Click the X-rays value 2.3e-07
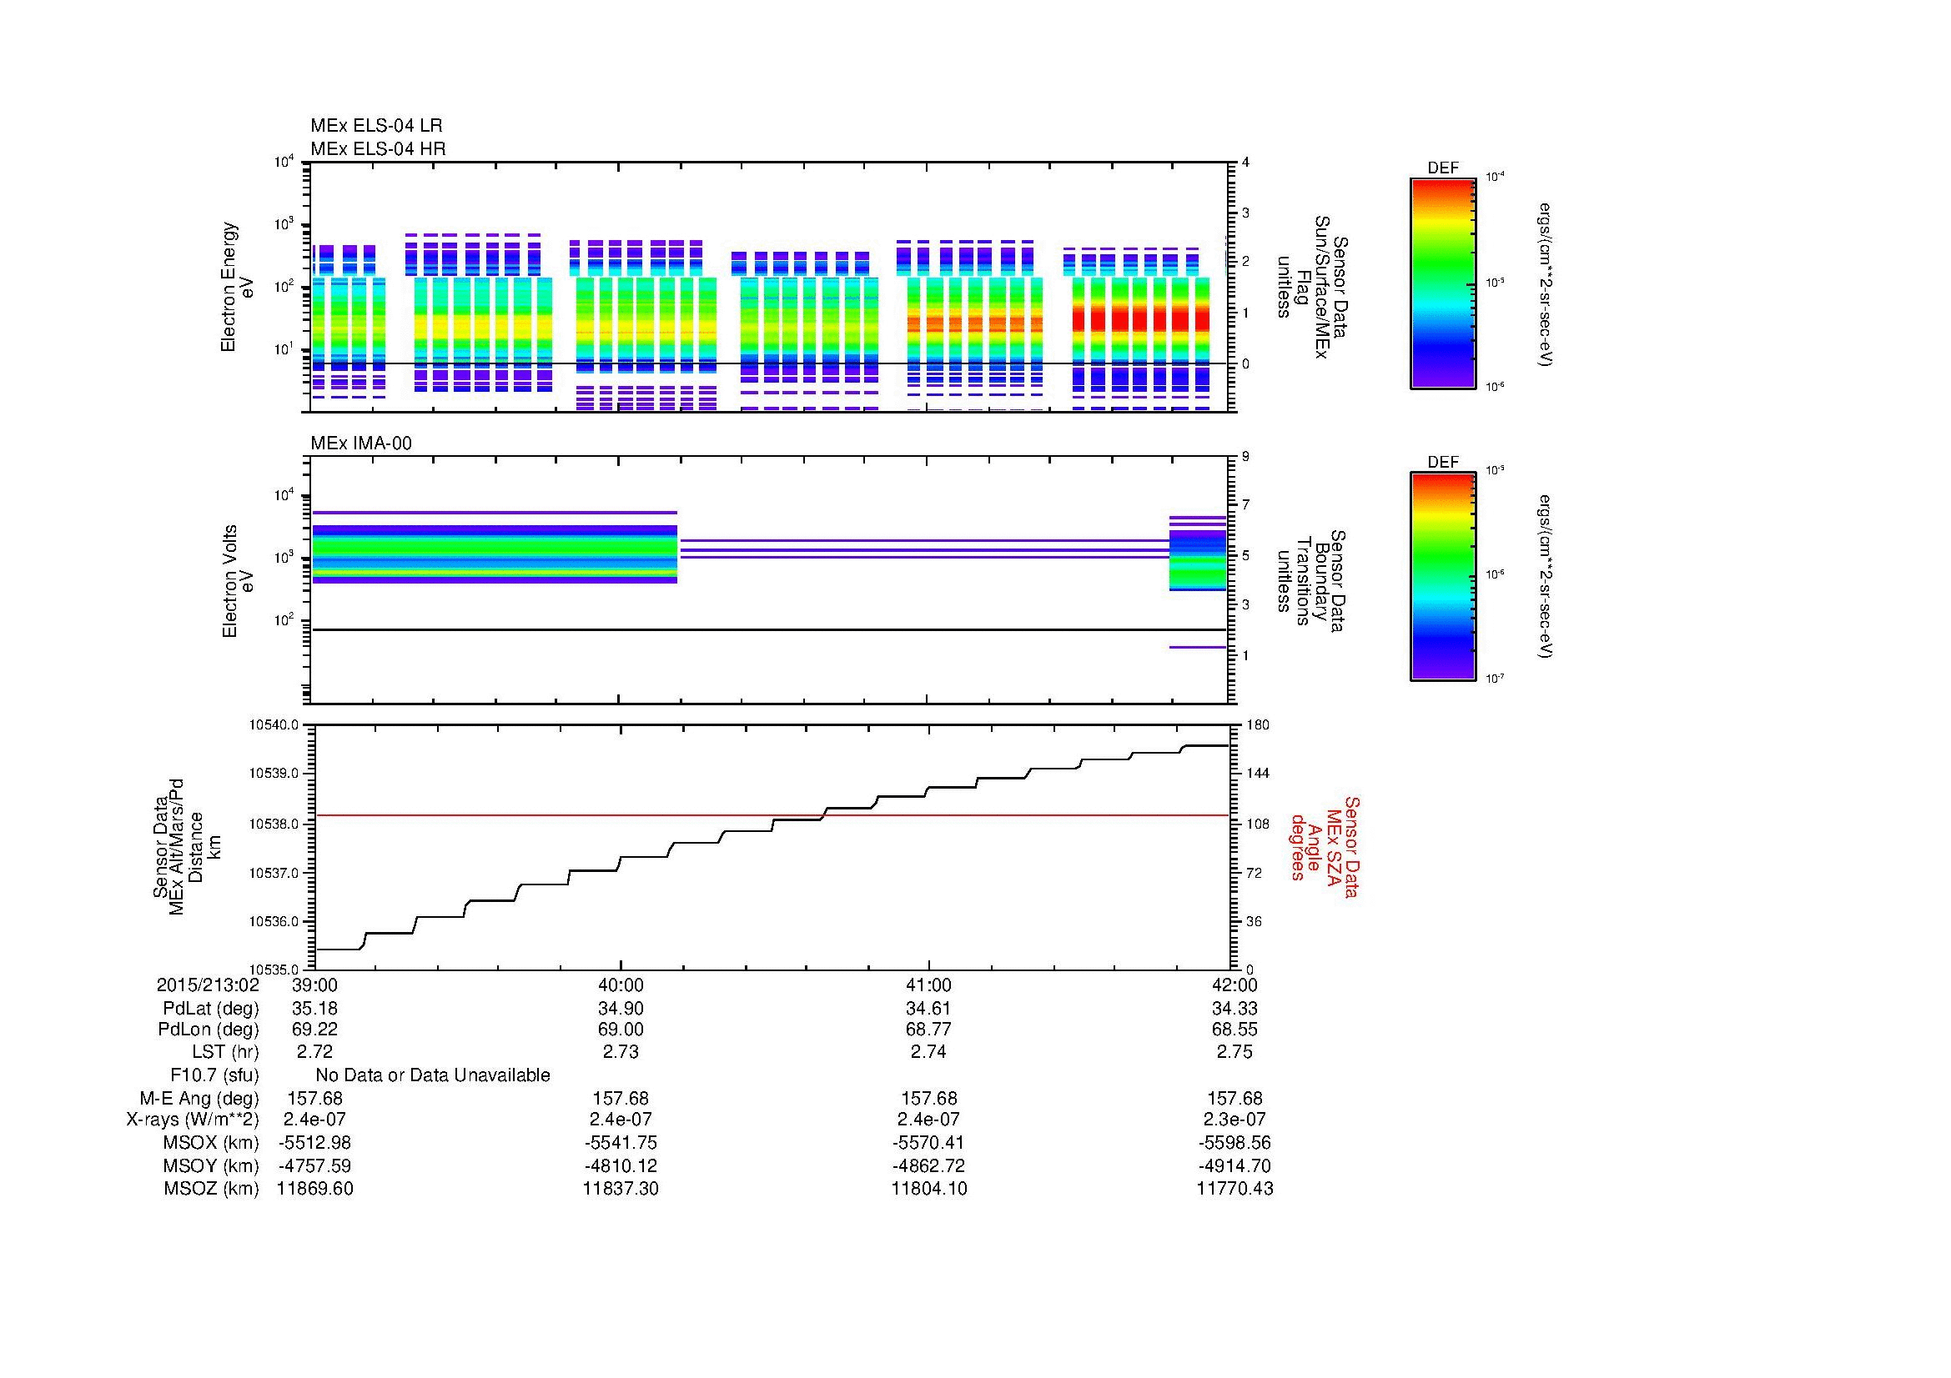1951x1378 pixels. click(x=1234, y=1119)
